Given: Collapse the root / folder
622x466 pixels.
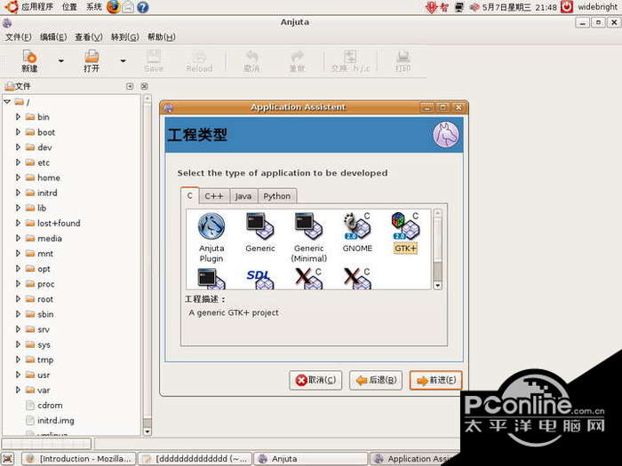Looking at the screenshot, I should 7,102.
